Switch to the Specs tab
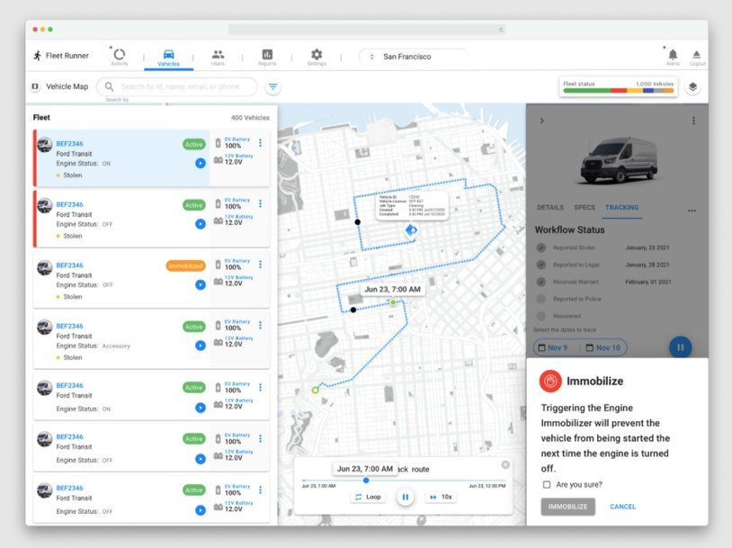This screenshot has height=548, width=732. [585, 208]
